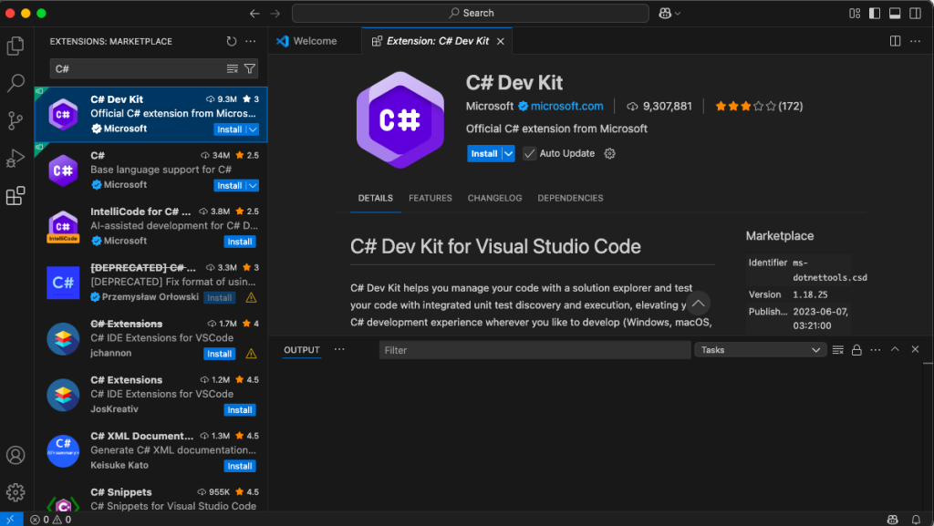
Task: Open the Copilot icon in title bar
Action: click(665, 13)
